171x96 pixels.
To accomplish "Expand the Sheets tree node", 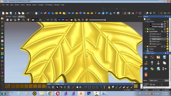I will click(145, 51).
